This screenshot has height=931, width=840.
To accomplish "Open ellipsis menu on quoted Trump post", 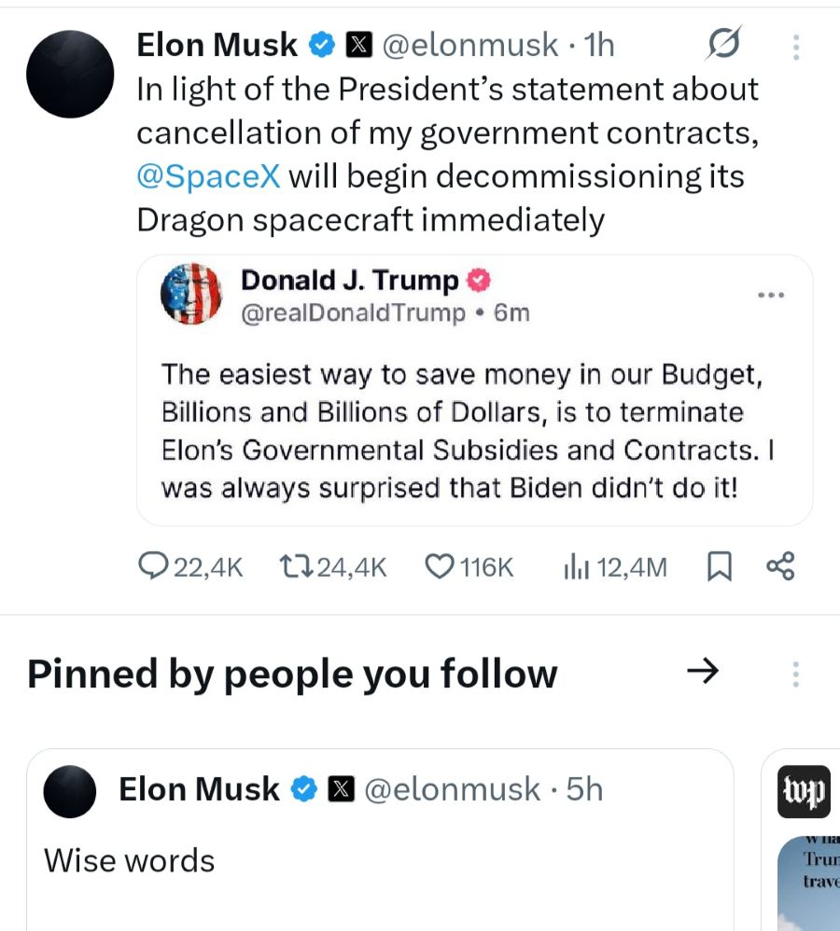I will coord(771,296).
